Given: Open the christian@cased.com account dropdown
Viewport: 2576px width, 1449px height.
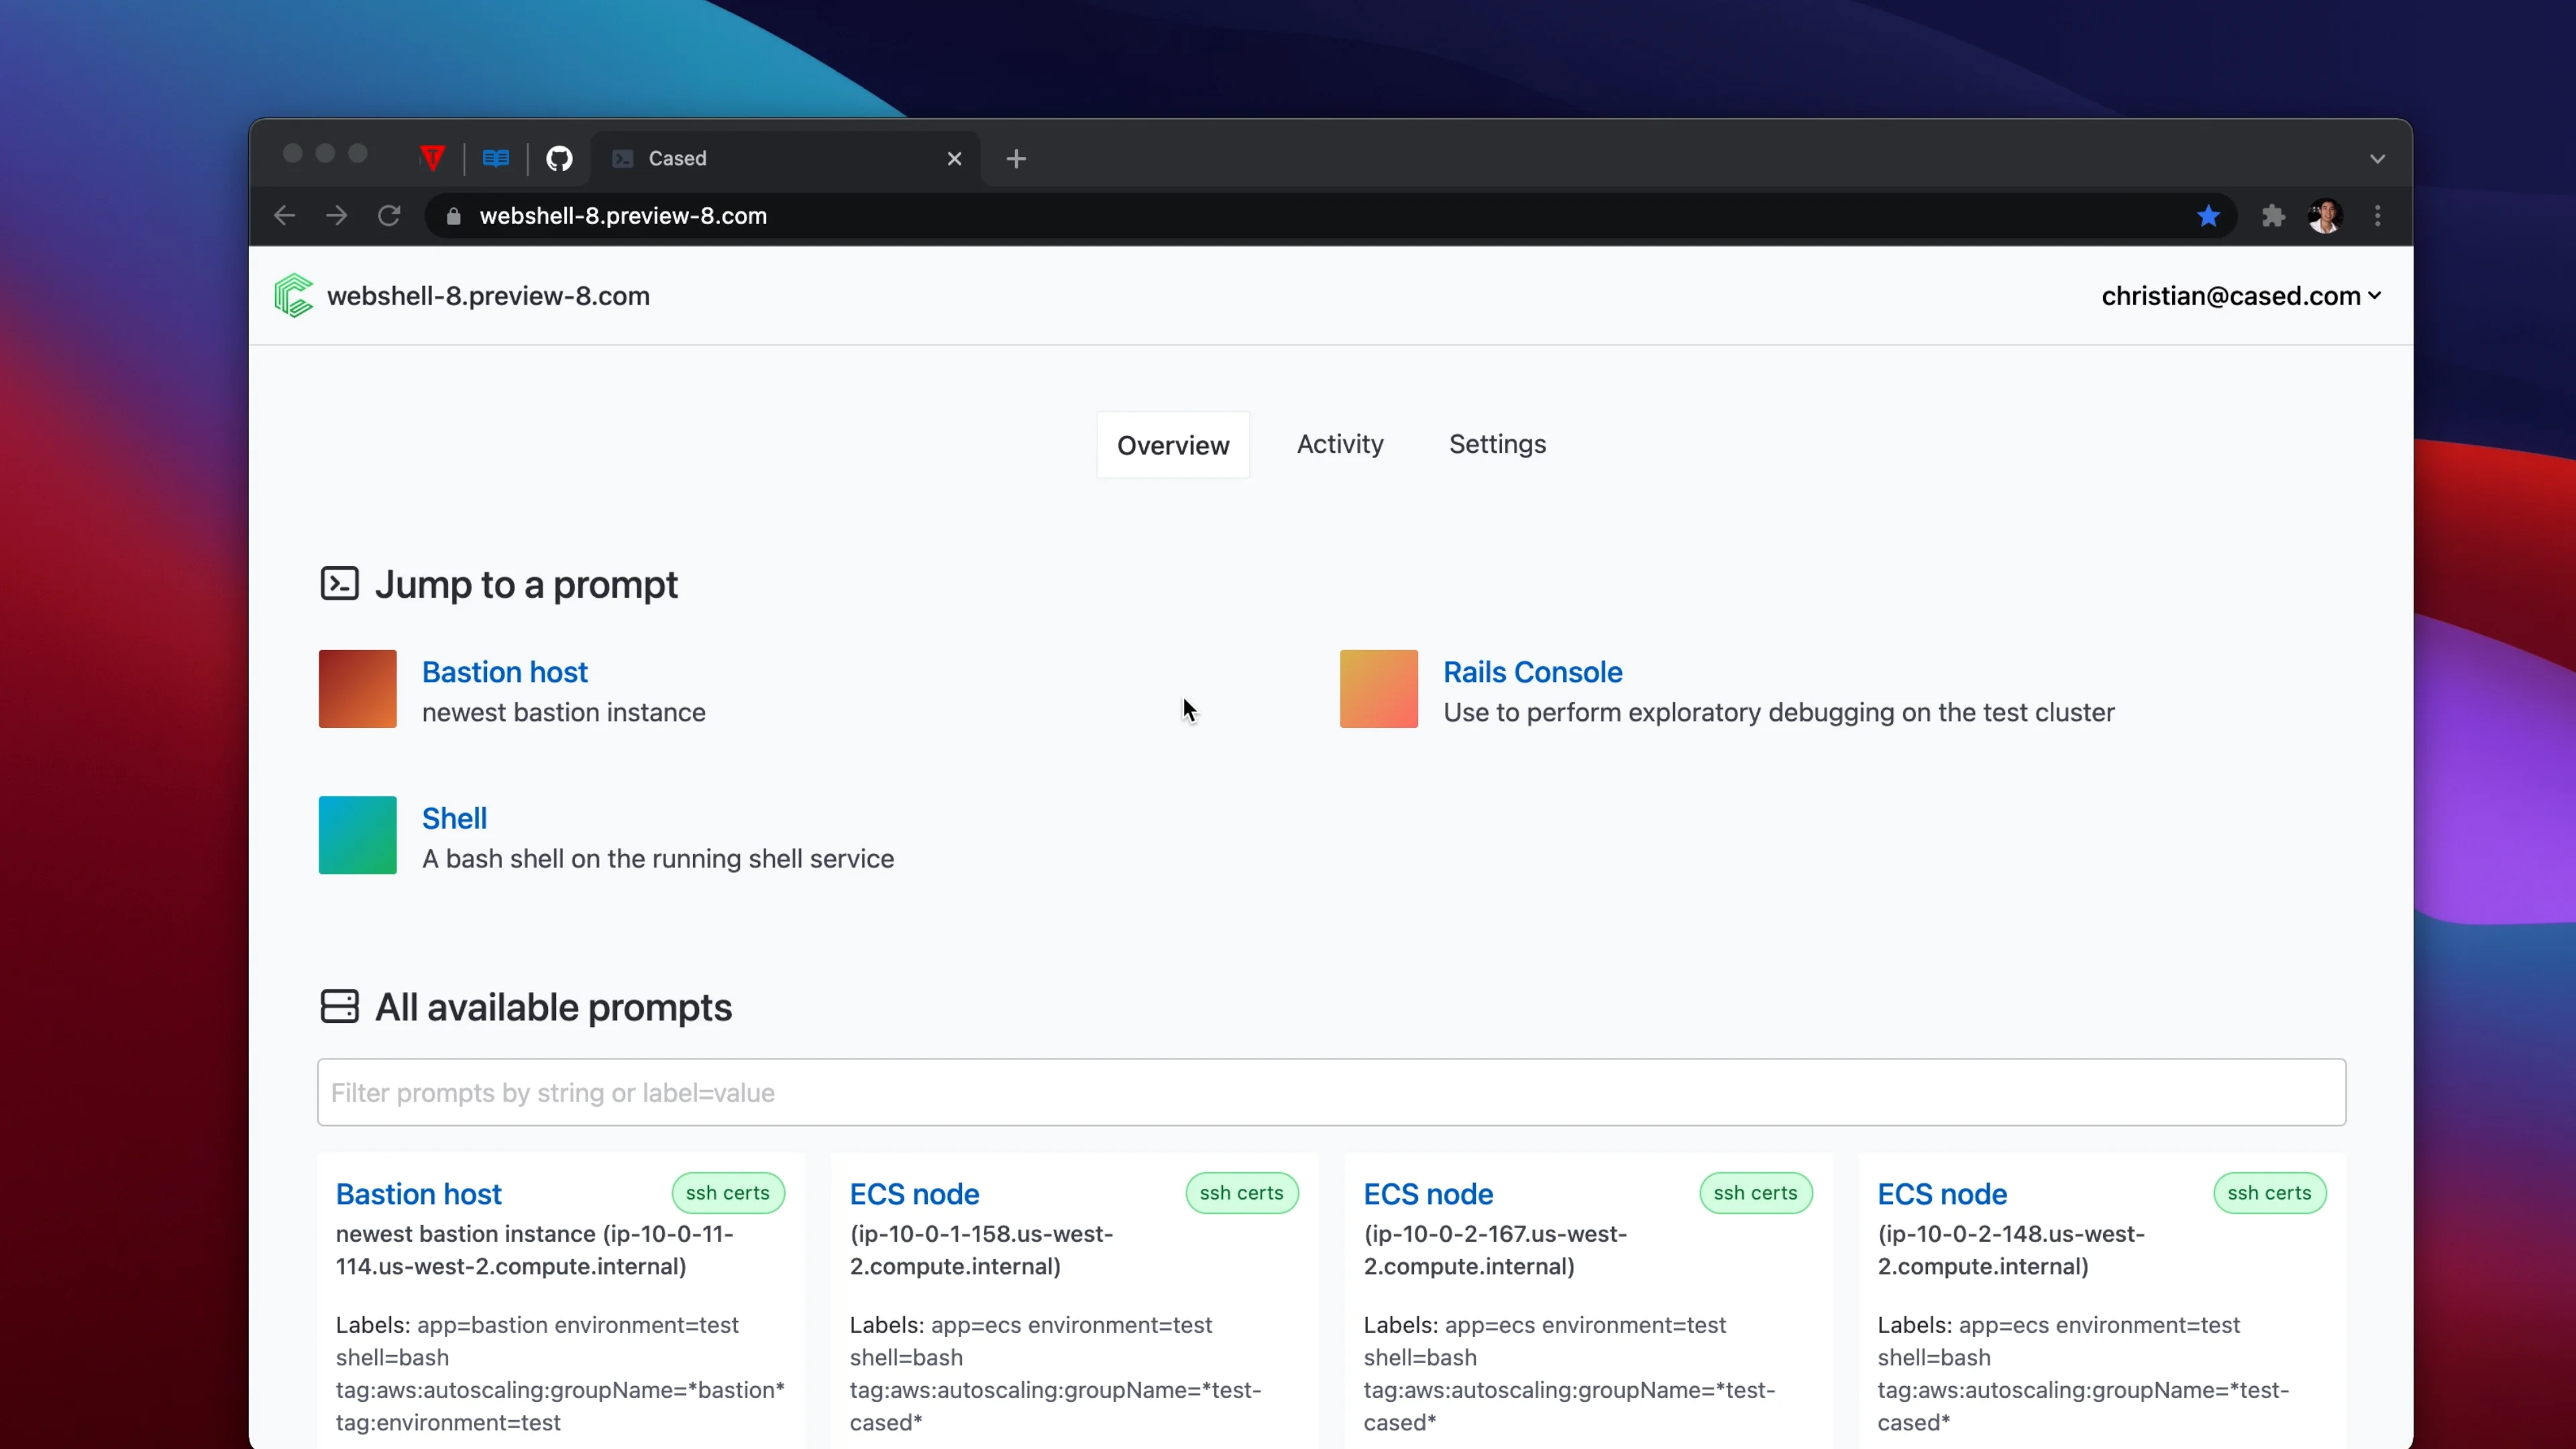Looking at the screenshot, I should (x=2241, y=296).
